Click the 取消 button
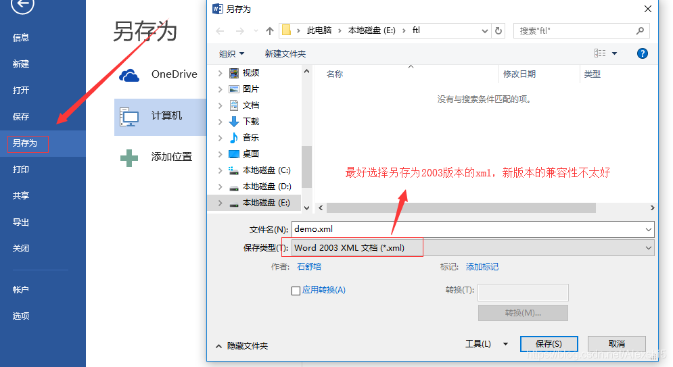Screen dimensions: 673x367 [617, 344]
